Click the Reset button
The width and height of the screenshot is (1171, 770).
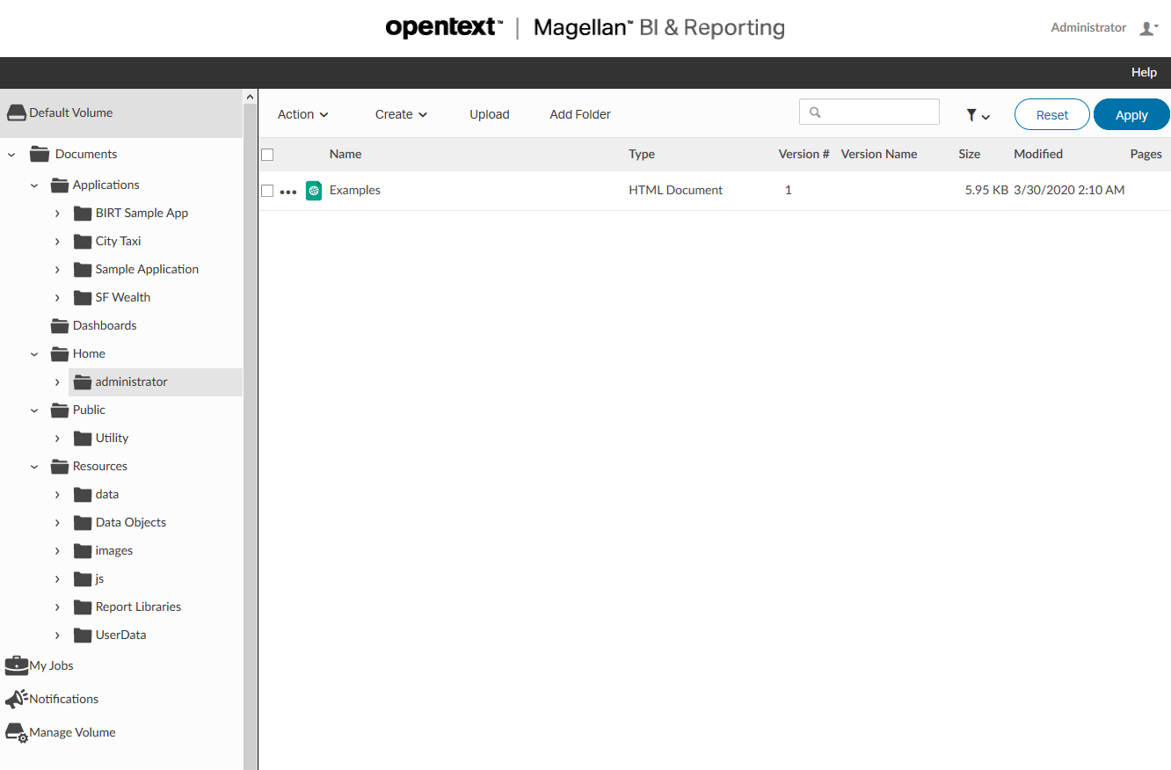click(1052, 115)
